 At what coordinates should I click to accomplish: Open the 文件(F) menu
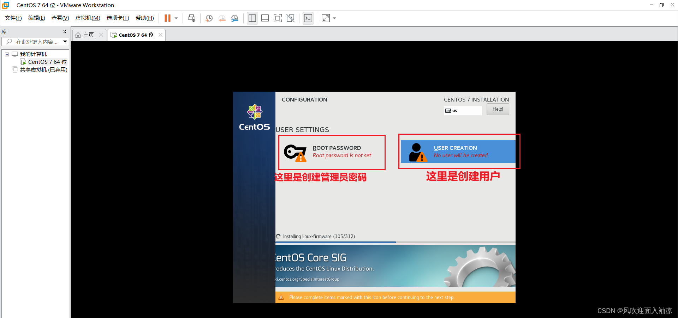pyautogui.click(x=13, y=18)
